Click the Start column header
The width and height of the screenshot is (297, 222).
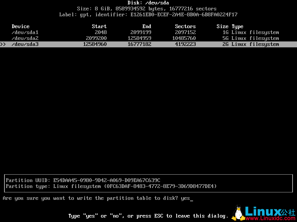tap(99, 26)
